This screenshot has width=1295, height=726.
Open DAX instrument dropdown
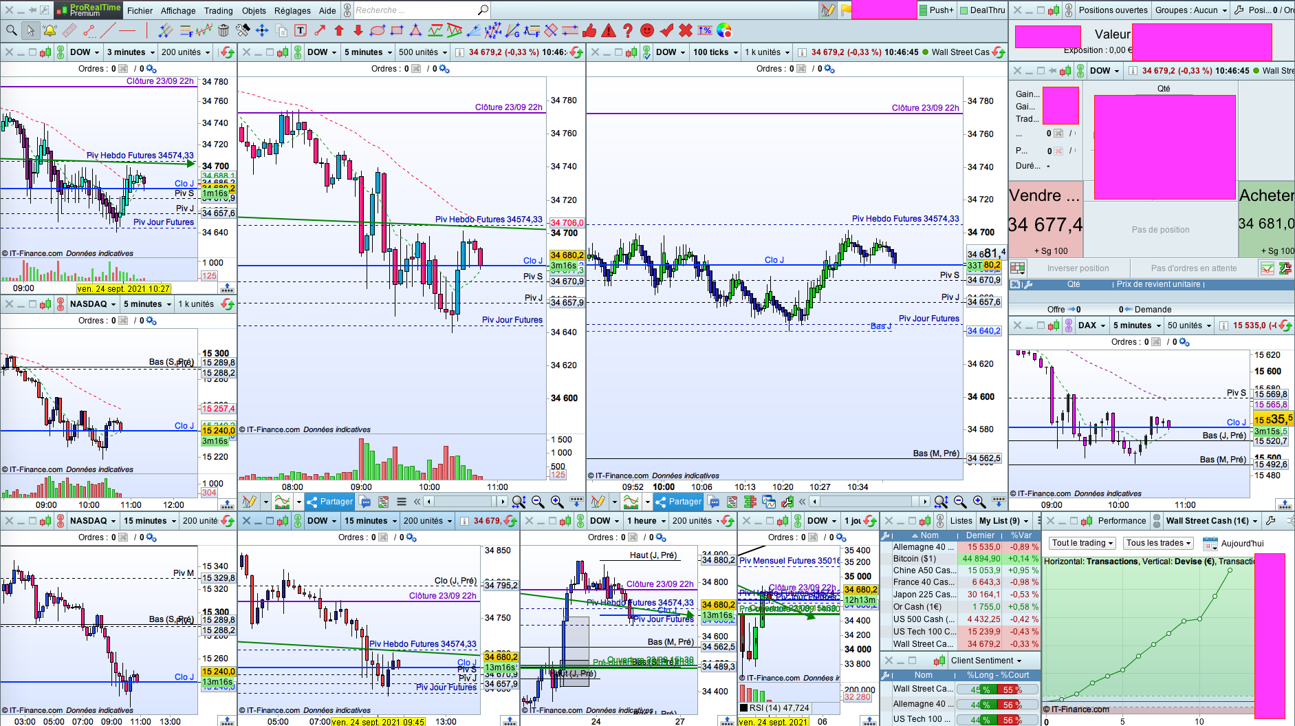(x=1091, y=325)
